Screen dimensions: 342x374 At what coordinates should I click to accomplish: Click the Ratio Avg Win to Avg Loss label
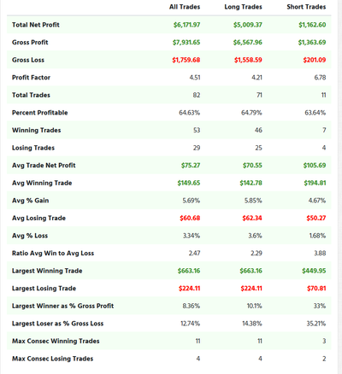pos(53,254)
